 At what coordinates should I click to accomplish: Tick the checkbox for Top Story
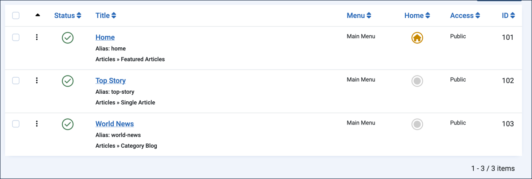[x=16, y=80]
